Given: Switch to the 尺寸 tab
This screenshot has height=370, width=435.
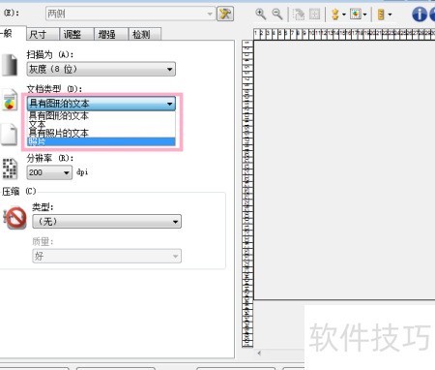Looking at the screenshot, I should (x=43, y=34).
